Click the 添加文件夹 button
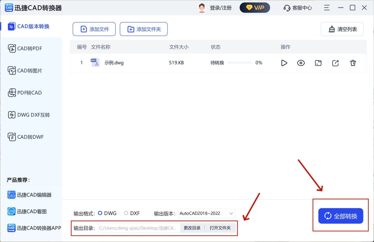The image size is (374, 242). (x=144, y=29)
